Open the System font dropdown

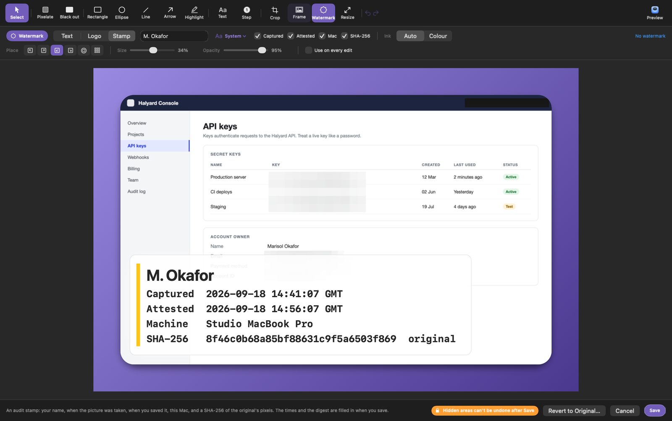(x=231, y=36)
